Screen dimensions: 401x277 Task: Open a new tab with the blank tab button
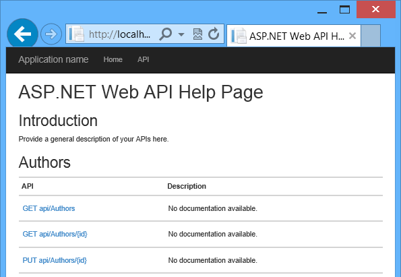371,36
